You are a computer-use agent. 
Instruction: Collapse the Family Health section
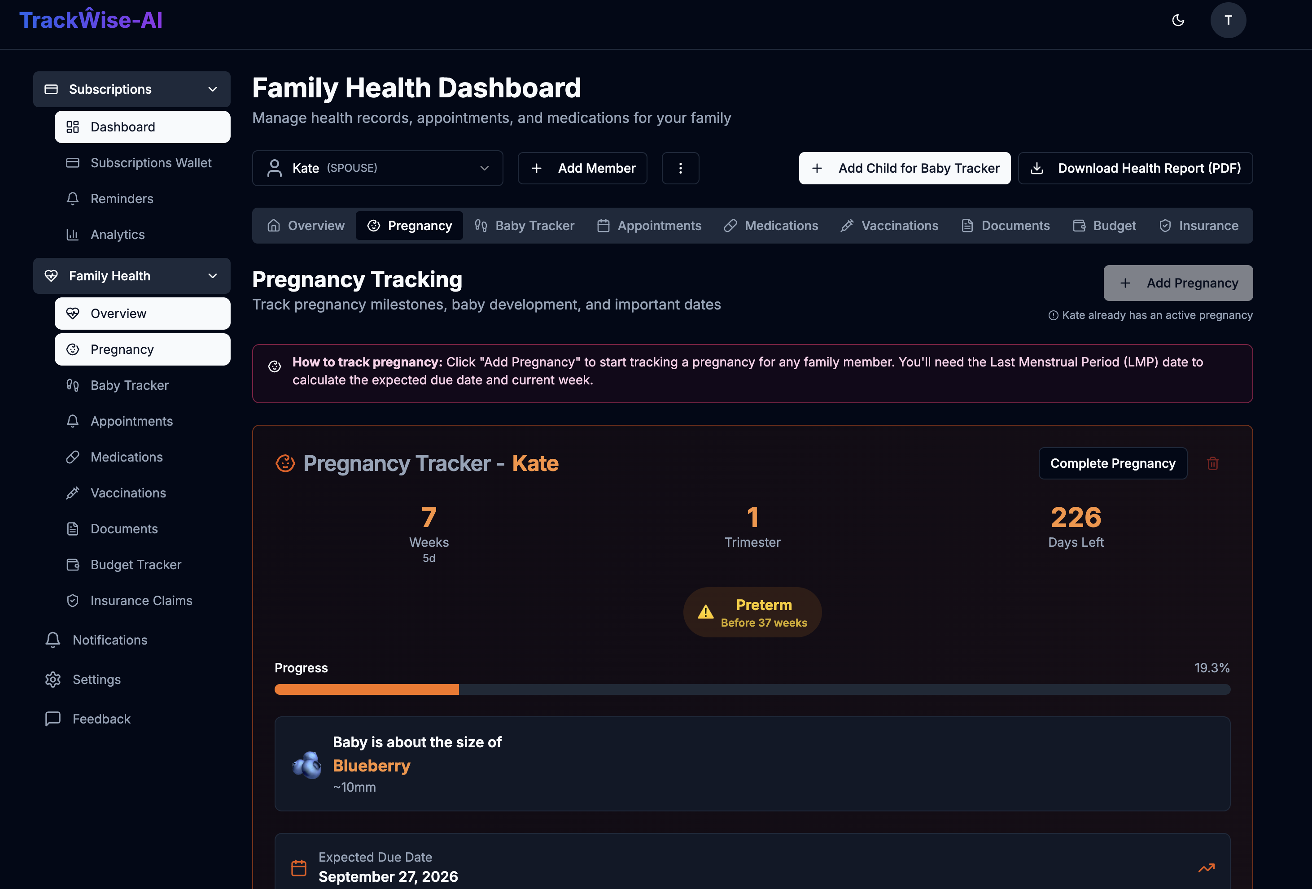pyautogui.click(x=212, y=276)
